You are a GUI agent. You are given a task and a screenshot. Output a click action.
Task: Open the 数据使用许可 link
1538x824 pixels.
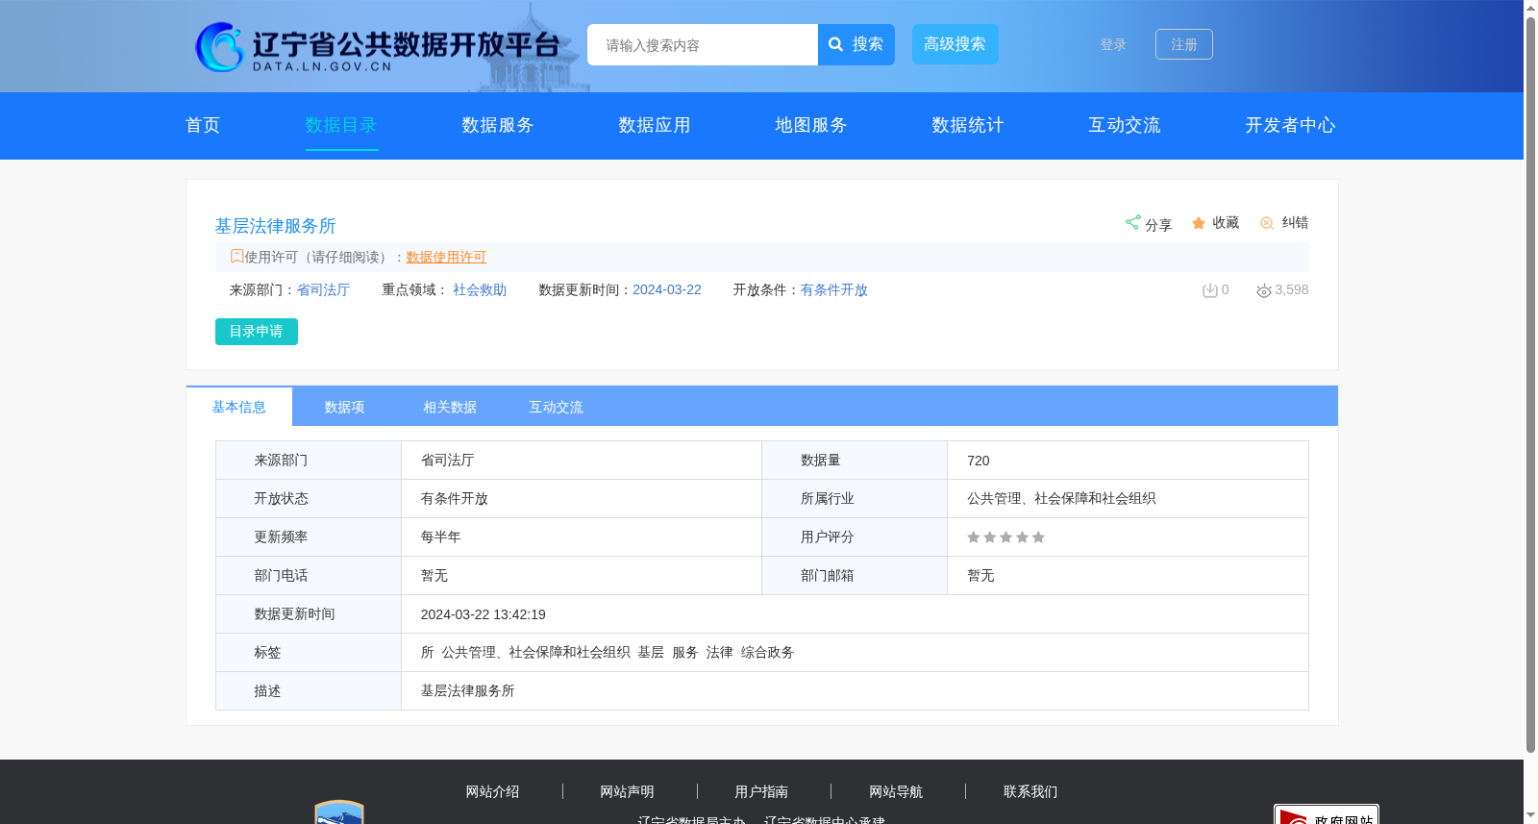[446, 257]
